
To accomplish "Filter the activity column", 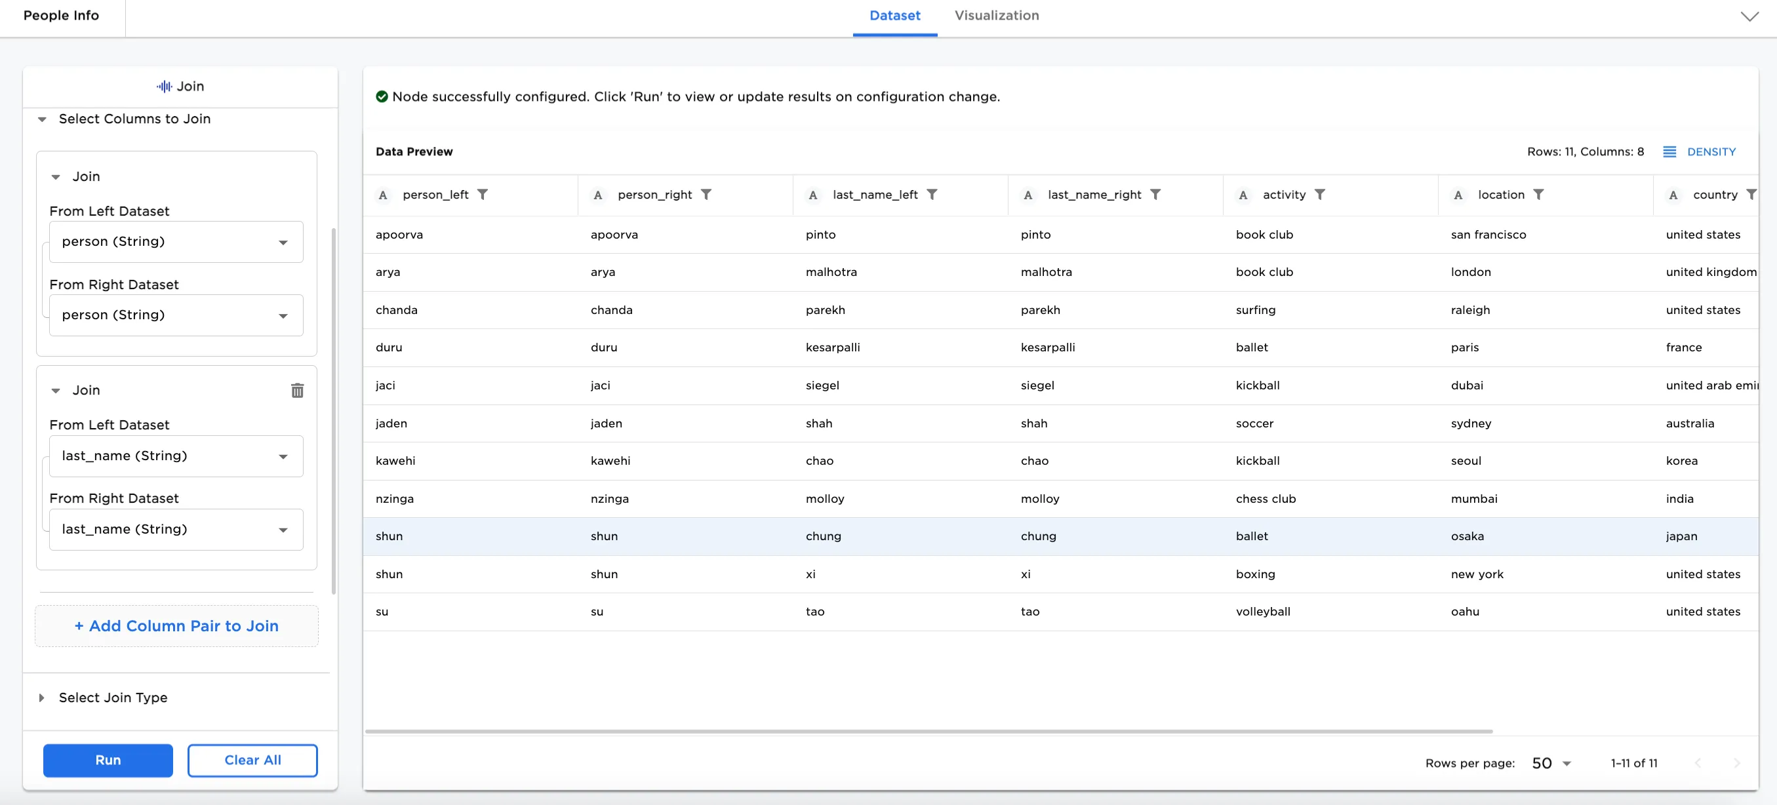I will (1321, 195).
